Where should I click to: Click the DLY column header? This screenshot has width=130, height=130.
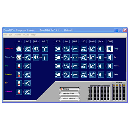[x=101, y=42]
